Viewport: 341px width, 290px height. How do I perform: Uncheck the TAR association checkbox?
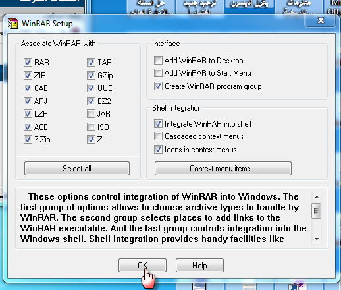(x=91, y=63)
